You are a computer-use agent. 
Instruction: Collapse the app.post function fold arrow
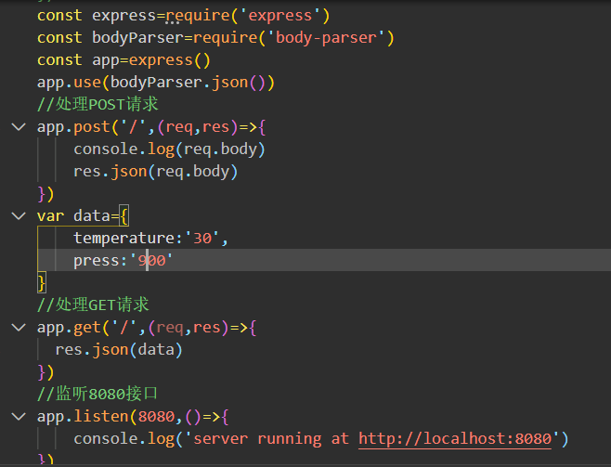(19, 127)
